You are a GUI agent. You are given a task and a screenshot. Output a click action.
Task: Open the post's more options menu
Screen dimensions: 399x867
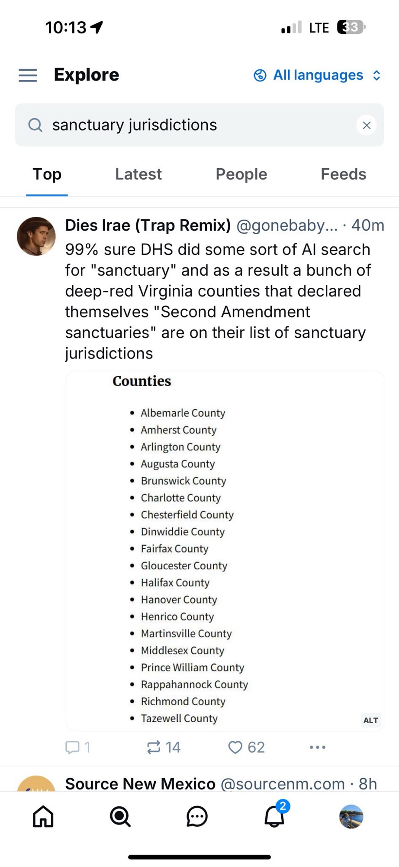coord(317,747)
